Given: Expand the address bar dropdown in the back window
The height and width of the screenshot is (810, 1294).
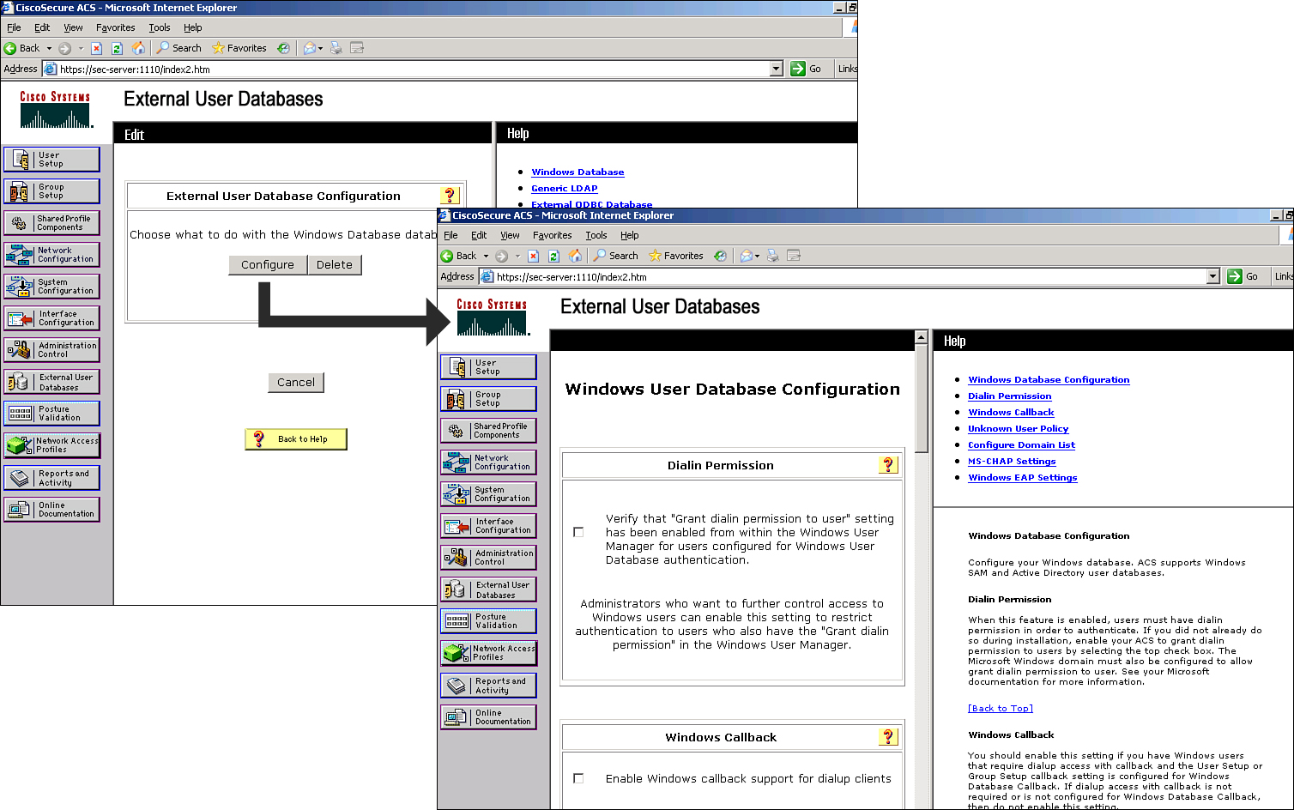Looking at the screenshot, I should pos(777,69).
